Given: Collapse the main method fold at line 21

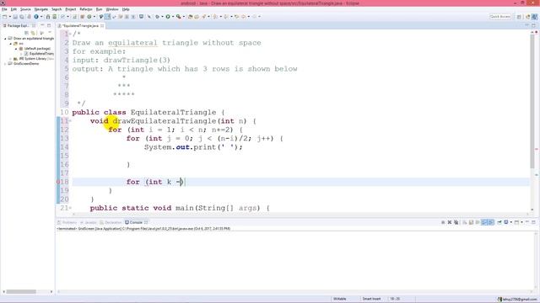Looking at the screenshot, I should [70, 208].
